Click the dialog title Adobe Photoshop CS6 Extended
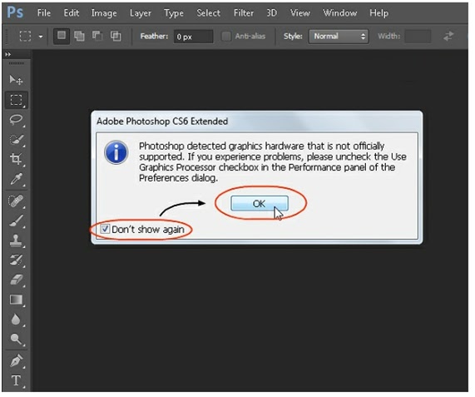This screenshot has height=397, width=475. tap(162, 122)
